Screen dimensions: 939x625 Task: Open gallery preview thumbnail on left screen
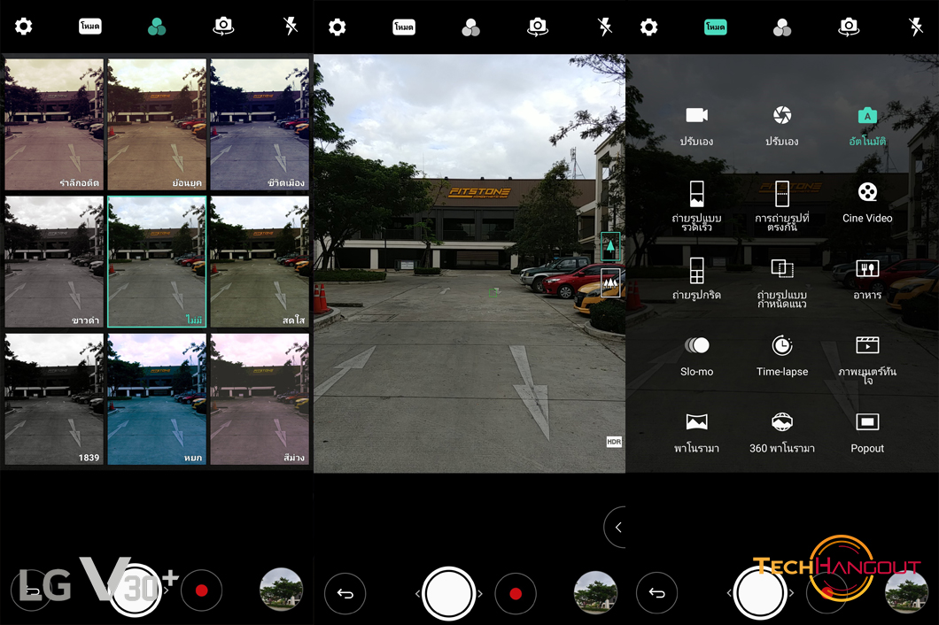tap(281, 590)
